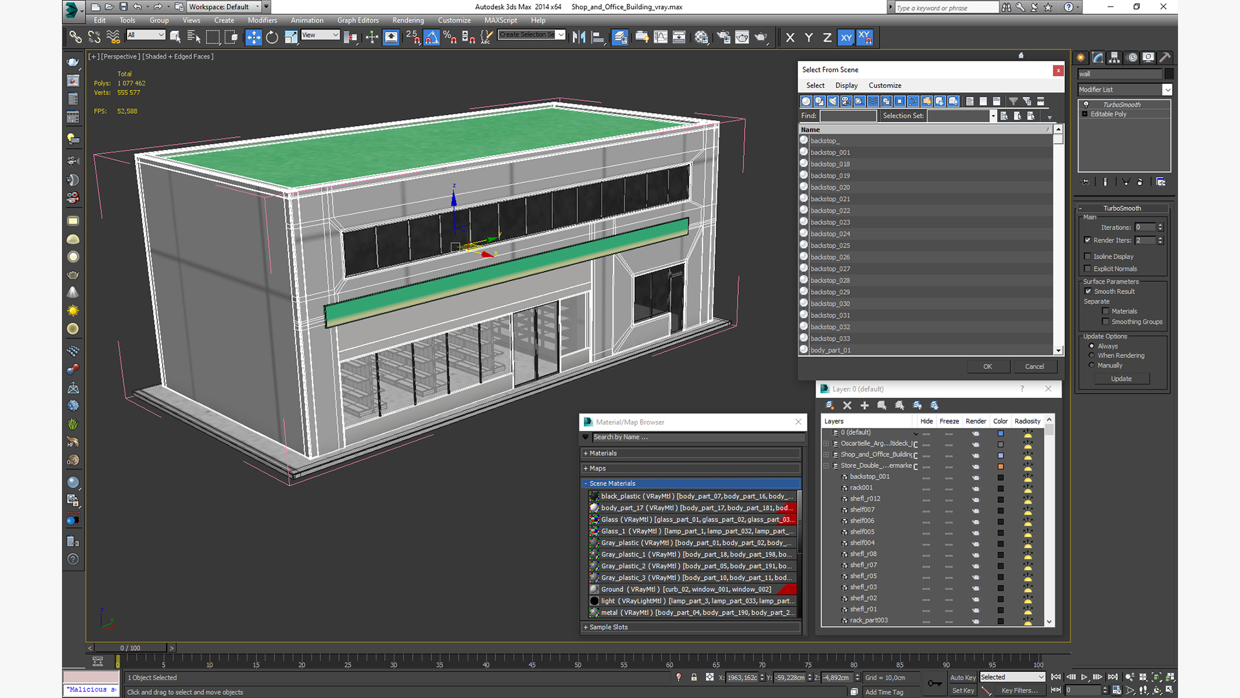Image resolution: width=1240 pixels, height=698 pixels.
Task: Activate the Select and Rotate tool
Action: (272, 37)
